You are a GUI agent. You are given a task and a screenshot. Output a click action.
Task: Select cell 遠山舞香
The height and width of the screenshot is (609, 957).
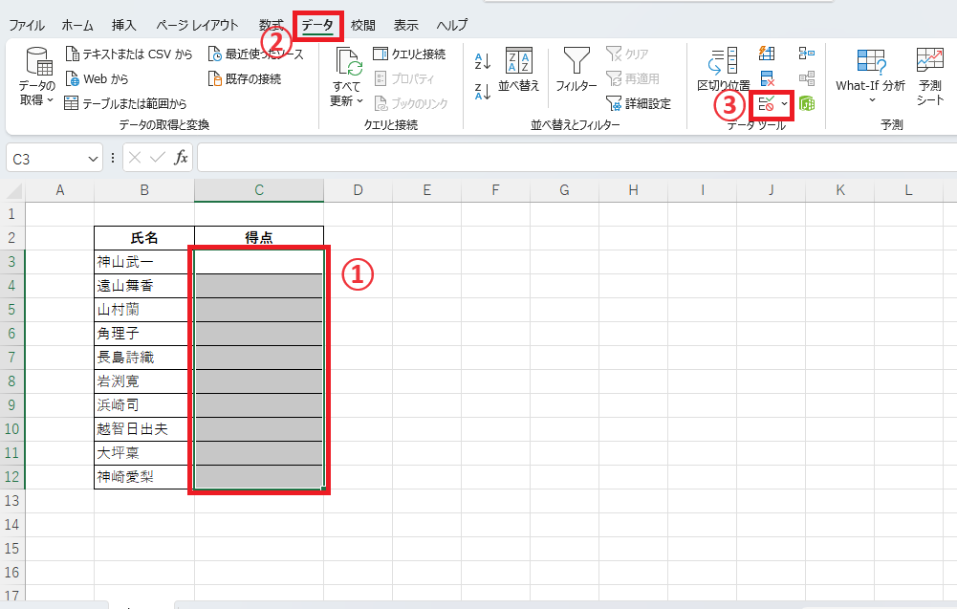144,286
